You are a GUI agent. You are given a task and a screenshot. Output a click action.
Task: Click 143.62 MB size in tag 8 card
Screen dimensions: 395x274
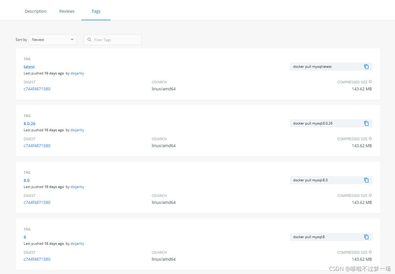coord(362,259)
